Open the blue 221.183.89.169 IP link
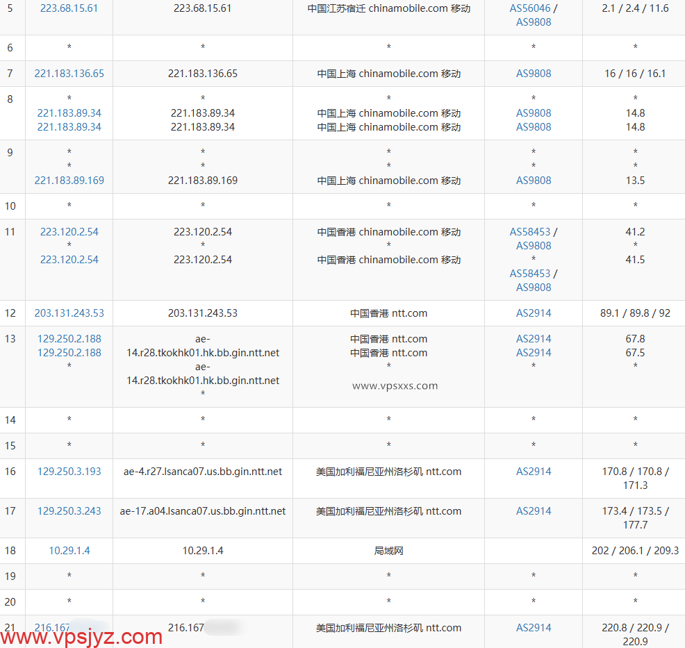 point(69,181)
